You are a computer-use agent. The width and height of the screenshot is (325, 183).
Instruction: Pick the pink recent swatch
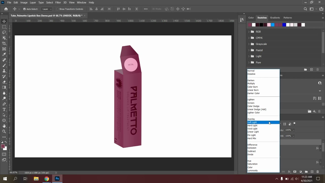[x=269, y=25]
